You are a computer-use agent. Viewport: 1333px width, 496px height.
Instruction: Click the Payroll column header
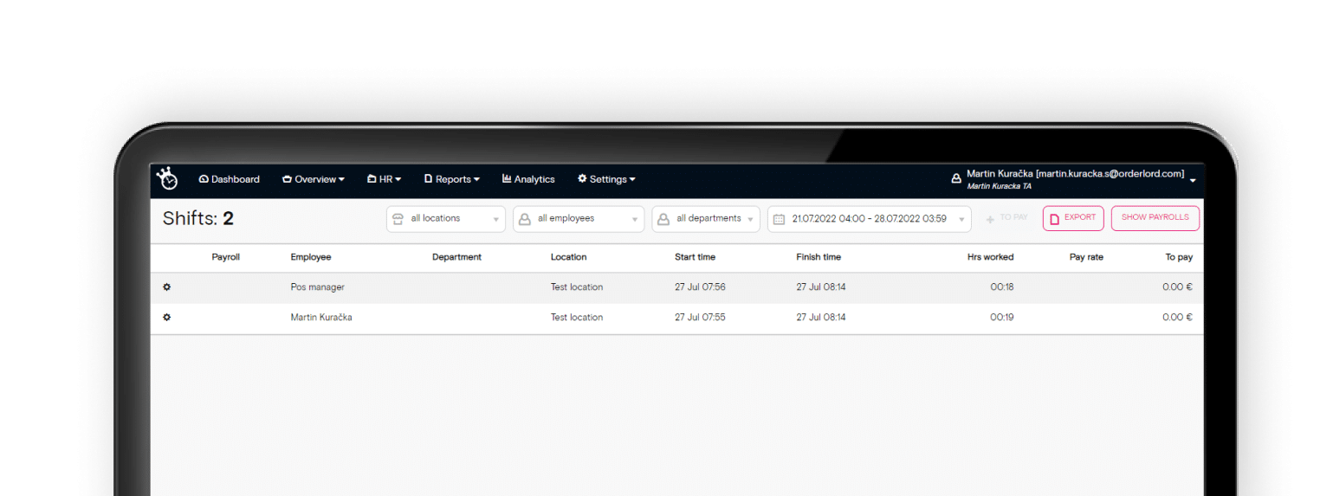pyautogui.click(x=226, y=257)
